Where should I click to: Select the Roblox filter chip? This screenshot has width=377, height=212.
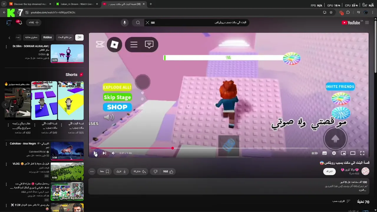click(x=47, y=37)
